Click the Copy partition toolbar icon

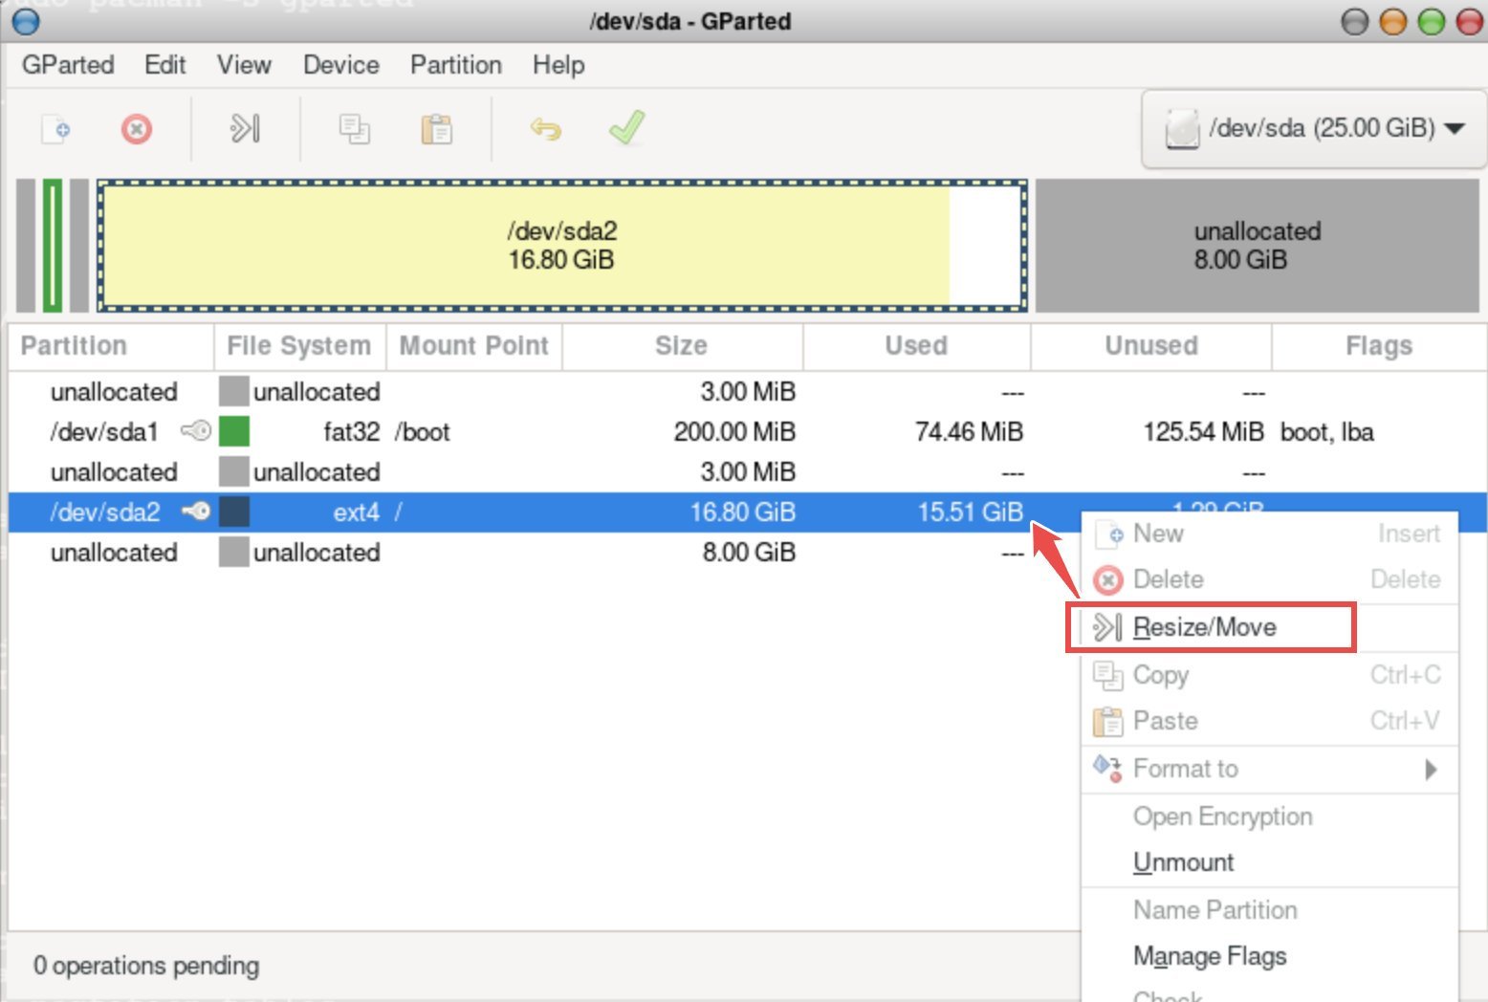[x=355, y=128]
